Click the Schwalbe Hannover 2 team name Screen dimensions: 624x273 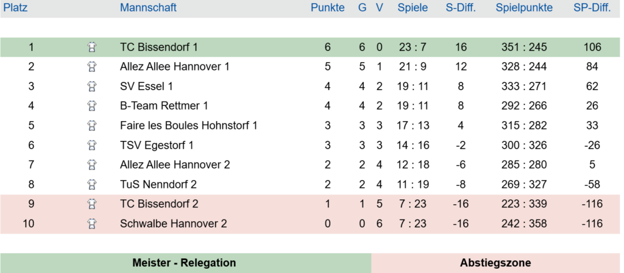(x=174, y=224)
